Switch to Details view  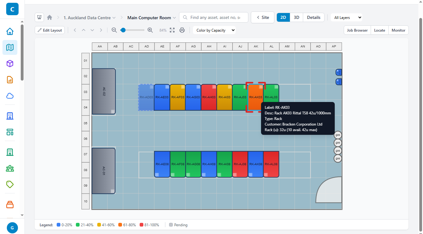314,17
